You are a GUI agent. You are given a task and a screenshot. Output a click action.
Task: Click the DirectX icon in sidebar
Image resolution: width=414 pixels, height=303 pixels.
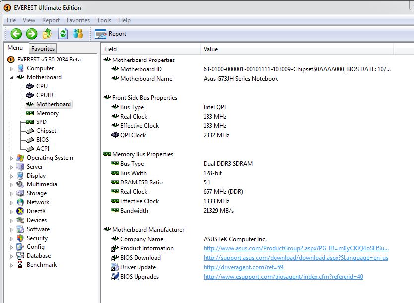point(20,211)
